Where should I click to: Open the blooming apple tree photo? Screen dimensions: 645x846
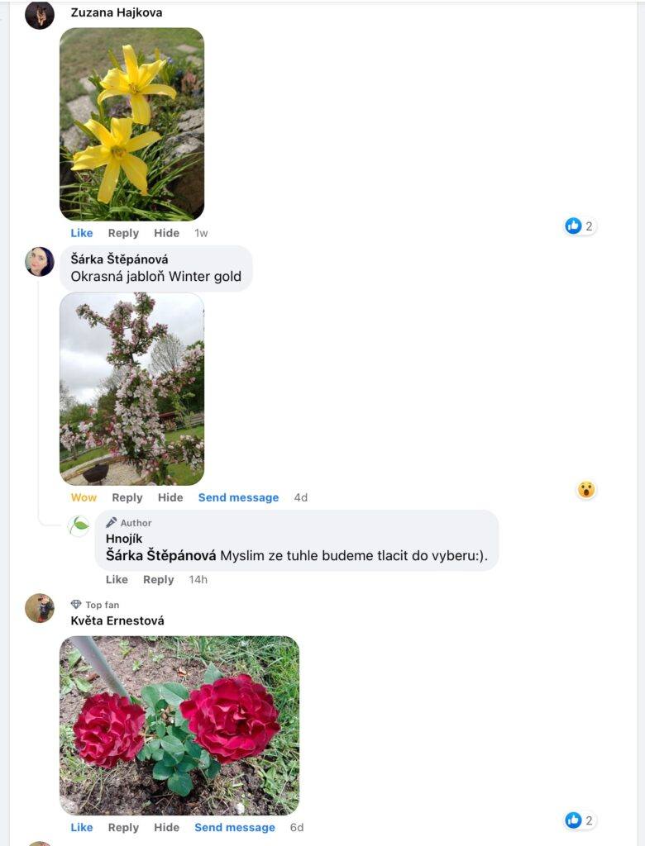click(131, 388)
